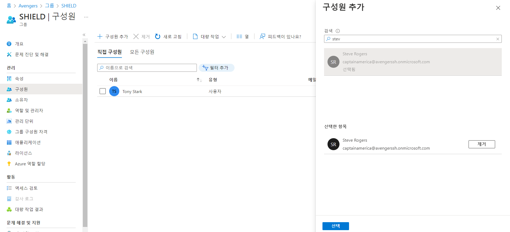
Task: Select Steve Rogers in search results
Action: [x=413, y=62]
